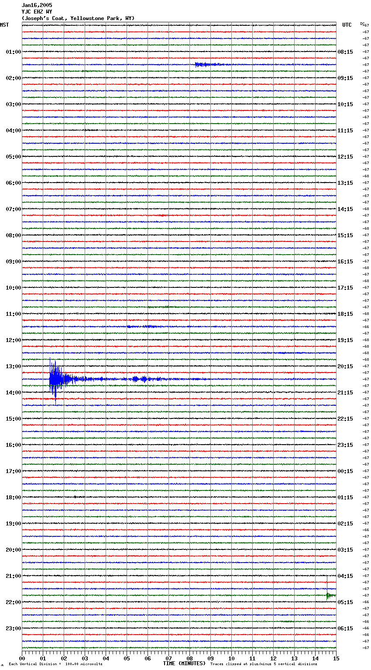Select the 04:00 MST time label
The image size is (371, 670).
click(14, 131)
